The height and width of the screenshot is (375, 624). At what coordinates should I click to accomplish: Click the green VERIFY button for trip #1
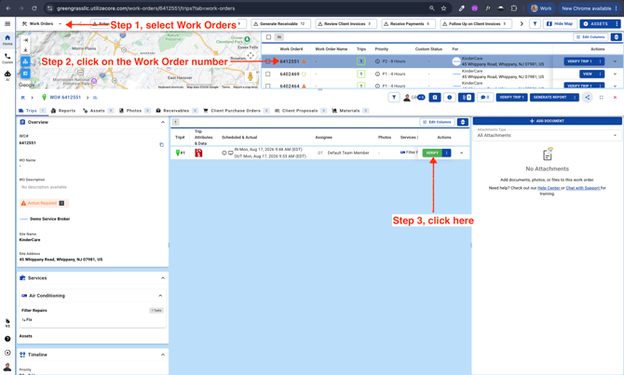point(432,153)
